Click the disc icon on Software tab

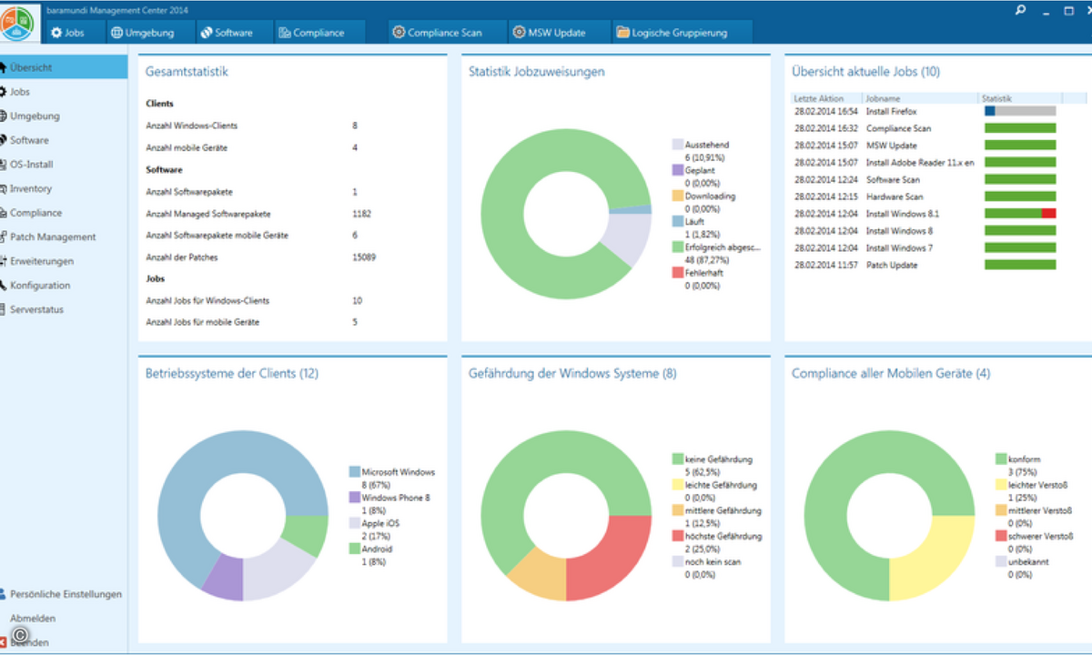click(x=206, y=33)
